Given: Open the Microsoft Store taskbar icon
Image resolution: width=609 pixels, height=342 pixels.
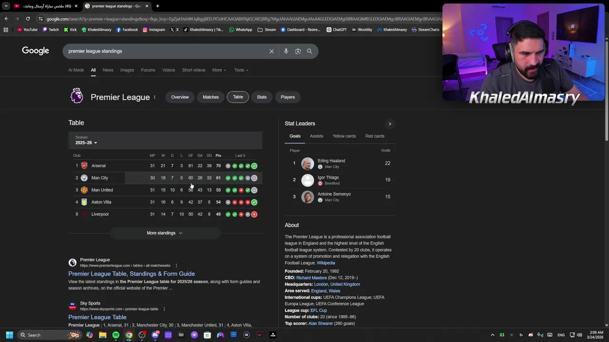Looking at the screenshot, I should (x=207, y=335).
